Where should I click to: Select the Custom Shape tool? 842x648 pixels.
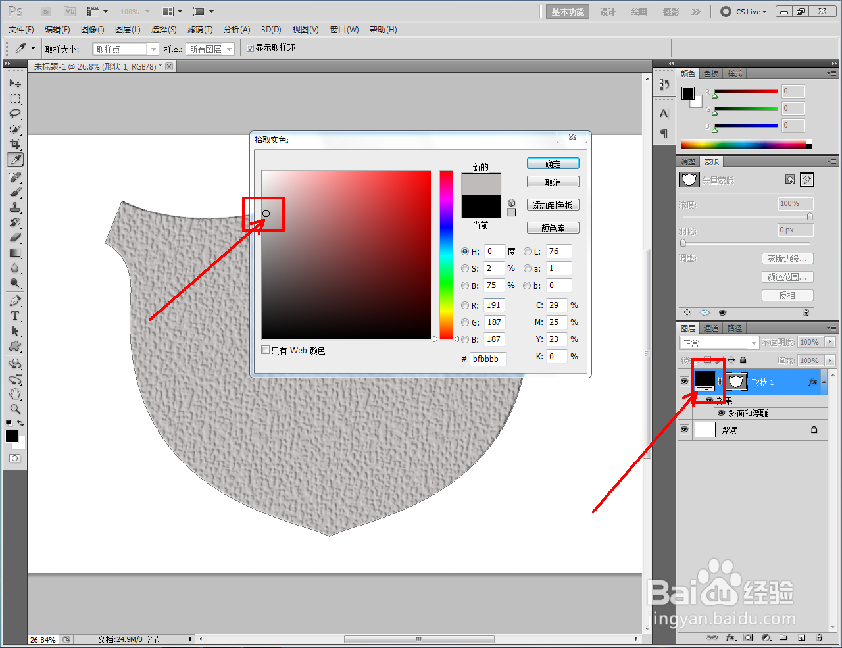tap(15, 346)
